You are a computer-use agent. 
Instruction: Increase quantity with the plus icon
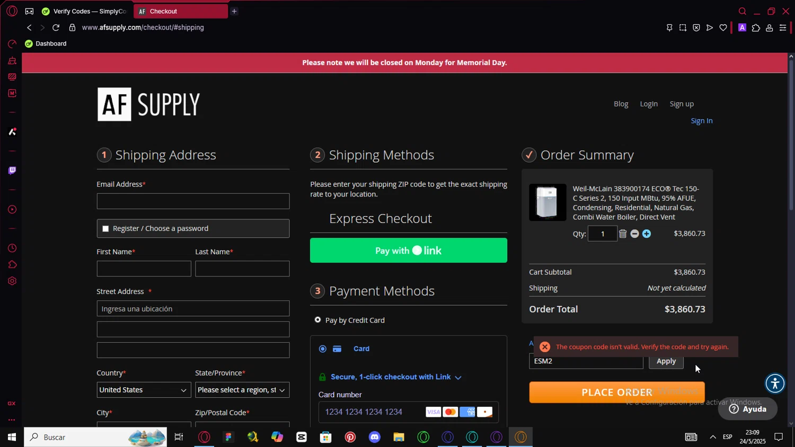click(647, 234)
